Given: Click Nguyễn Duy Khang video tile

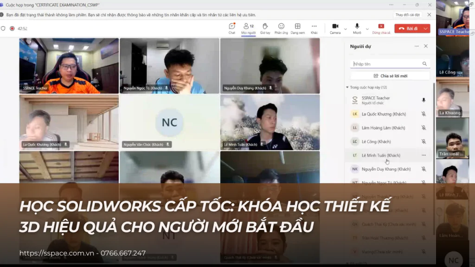Looking at the screenshot, I should [270, 66].
